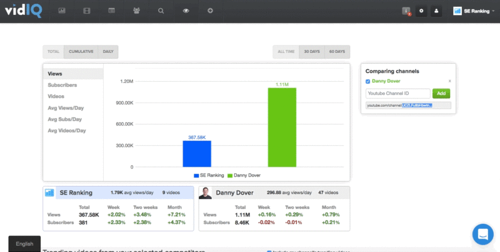
Task: Click the plus circle icon in navbar
Action: point(210,11)
